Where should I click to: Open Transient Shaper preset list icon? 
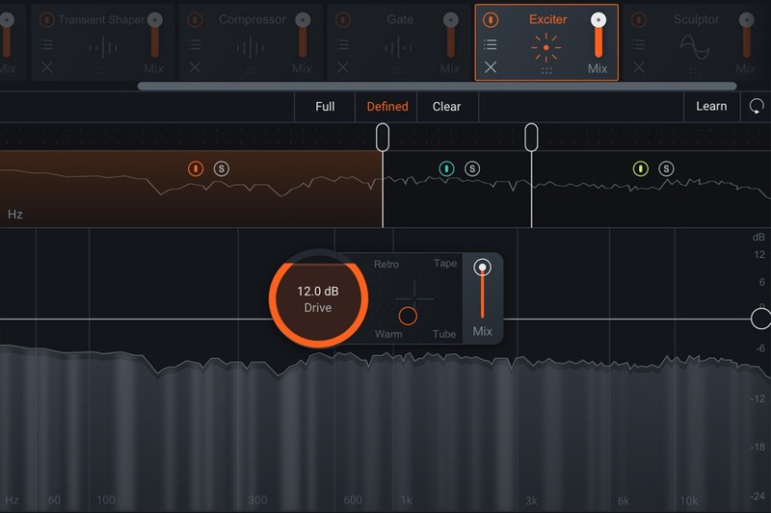pos(46,44)
